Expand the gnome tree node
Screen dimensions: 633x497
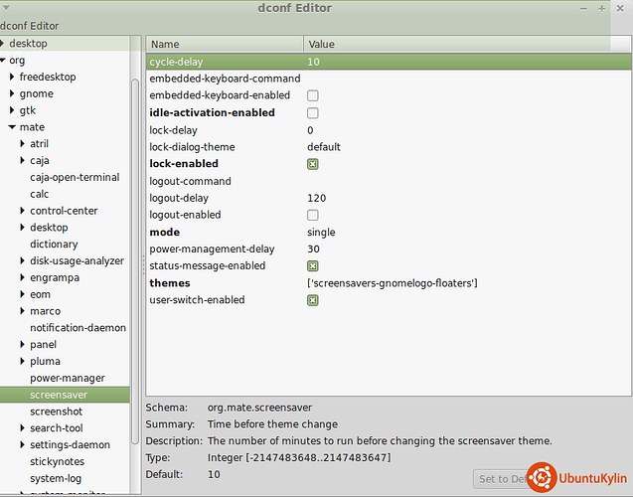point(12,93)
